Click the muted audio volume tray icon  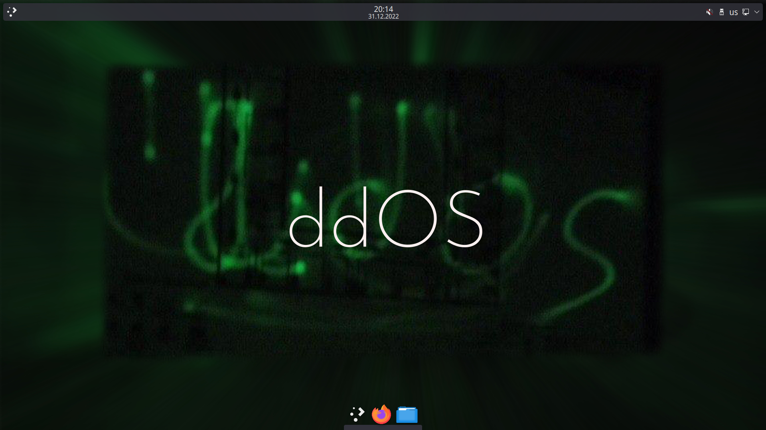click(x=709, y=12)
